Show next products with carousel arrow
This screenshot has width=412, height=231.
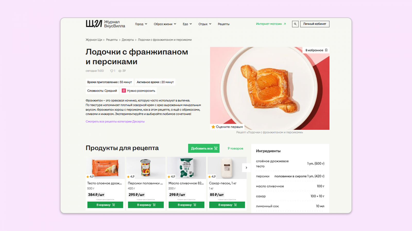click(x=246, y=168)
